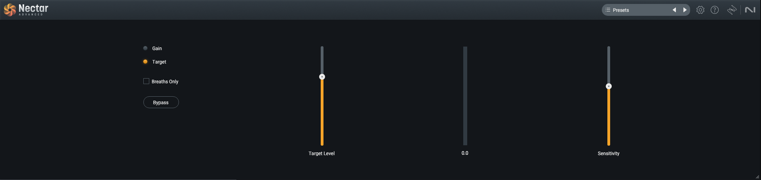Select the Gain mode radio button

tap(145, 48)
